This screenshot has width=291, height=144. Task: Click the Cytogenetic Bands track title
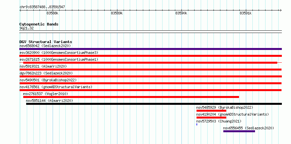click(x=39, y=24)
